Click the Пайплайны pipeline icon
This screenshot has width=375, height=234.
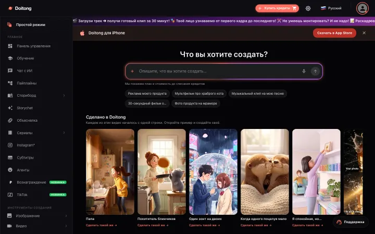[x=10, y=83]
